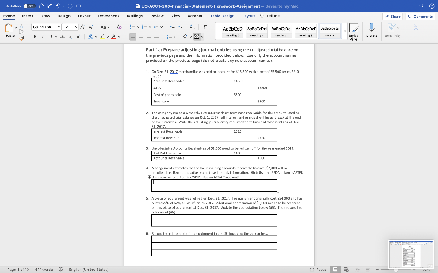Select the italic formatting icon
The height and width of the screenshot is (273, 438).
[x=43, y=36]
